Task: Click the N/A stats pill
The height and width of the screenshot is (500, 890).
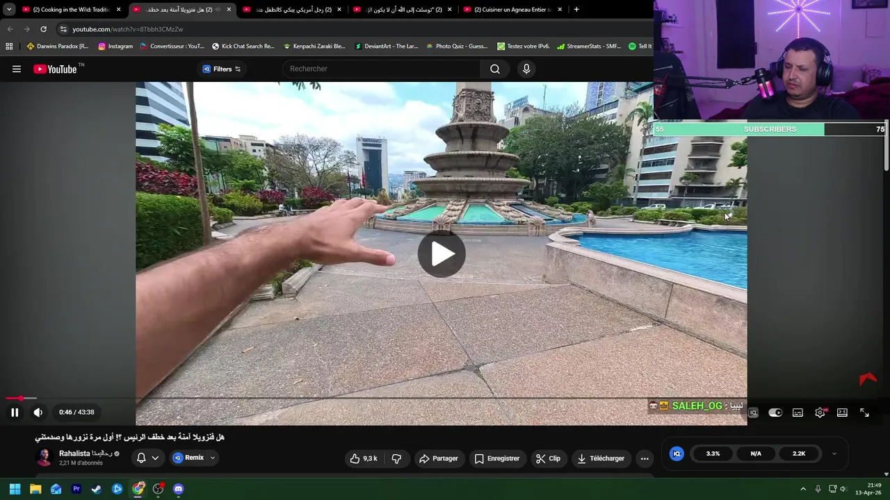Action: (x=756, y=453)
